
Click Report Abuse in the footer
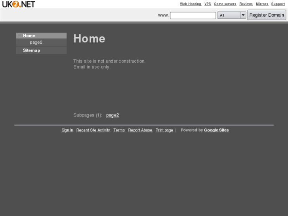[x=140, y=130]
